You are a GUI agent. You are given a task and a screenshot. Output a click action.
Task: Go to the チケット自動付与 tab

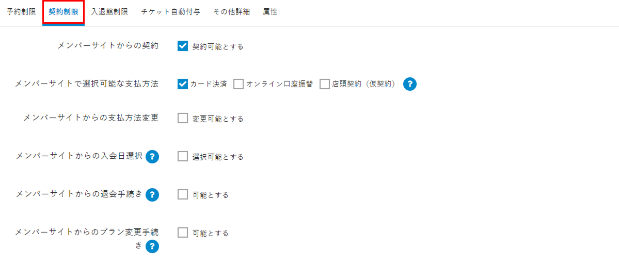(171, 12)
